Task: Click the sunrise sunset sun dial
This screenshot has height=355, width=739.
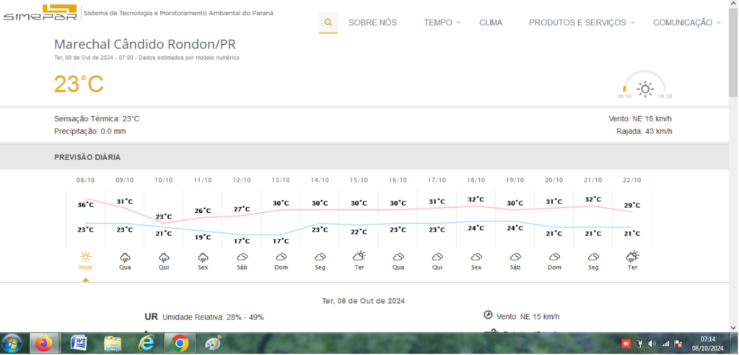Action: point(644,85)
